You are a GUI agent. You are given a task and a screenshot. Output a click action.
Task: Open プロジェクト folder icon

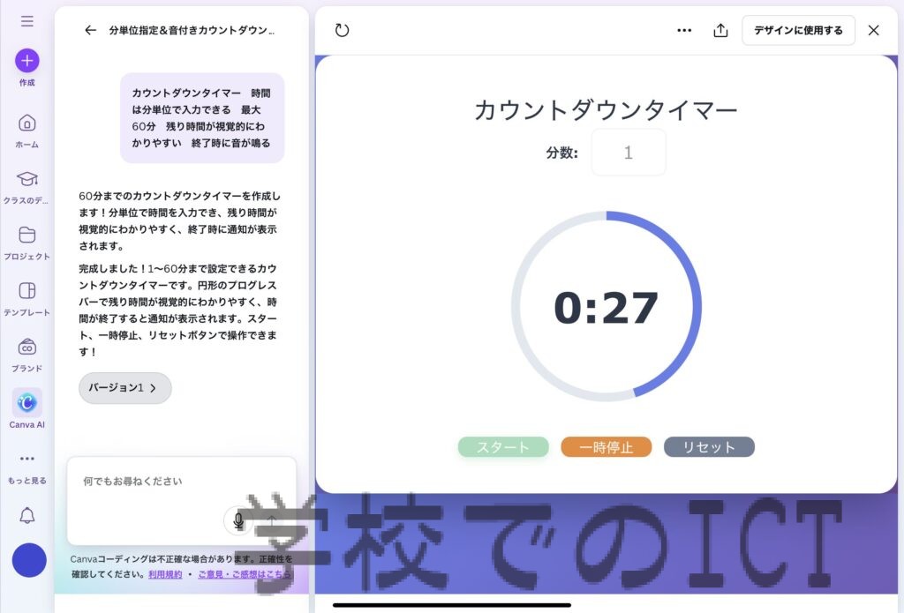click(26, 235)
